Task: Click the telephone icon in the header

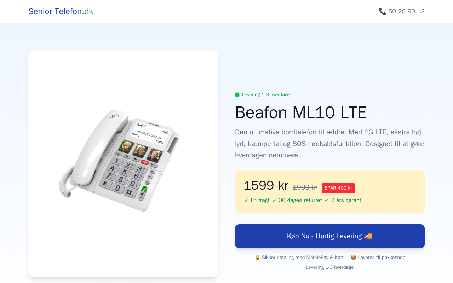Action: pyautogui.click(x=382, y=11)
